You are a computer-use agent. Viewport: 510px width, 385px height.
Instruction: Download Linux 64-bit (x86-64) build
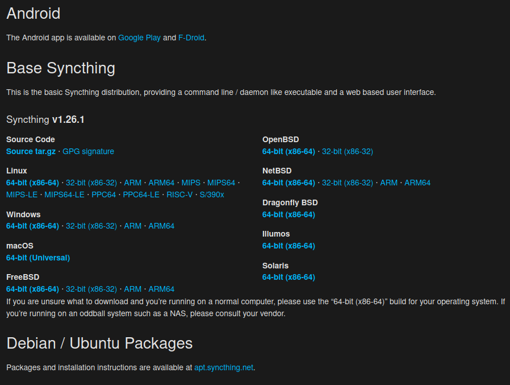pyautogui.click(x=32, y=183)
